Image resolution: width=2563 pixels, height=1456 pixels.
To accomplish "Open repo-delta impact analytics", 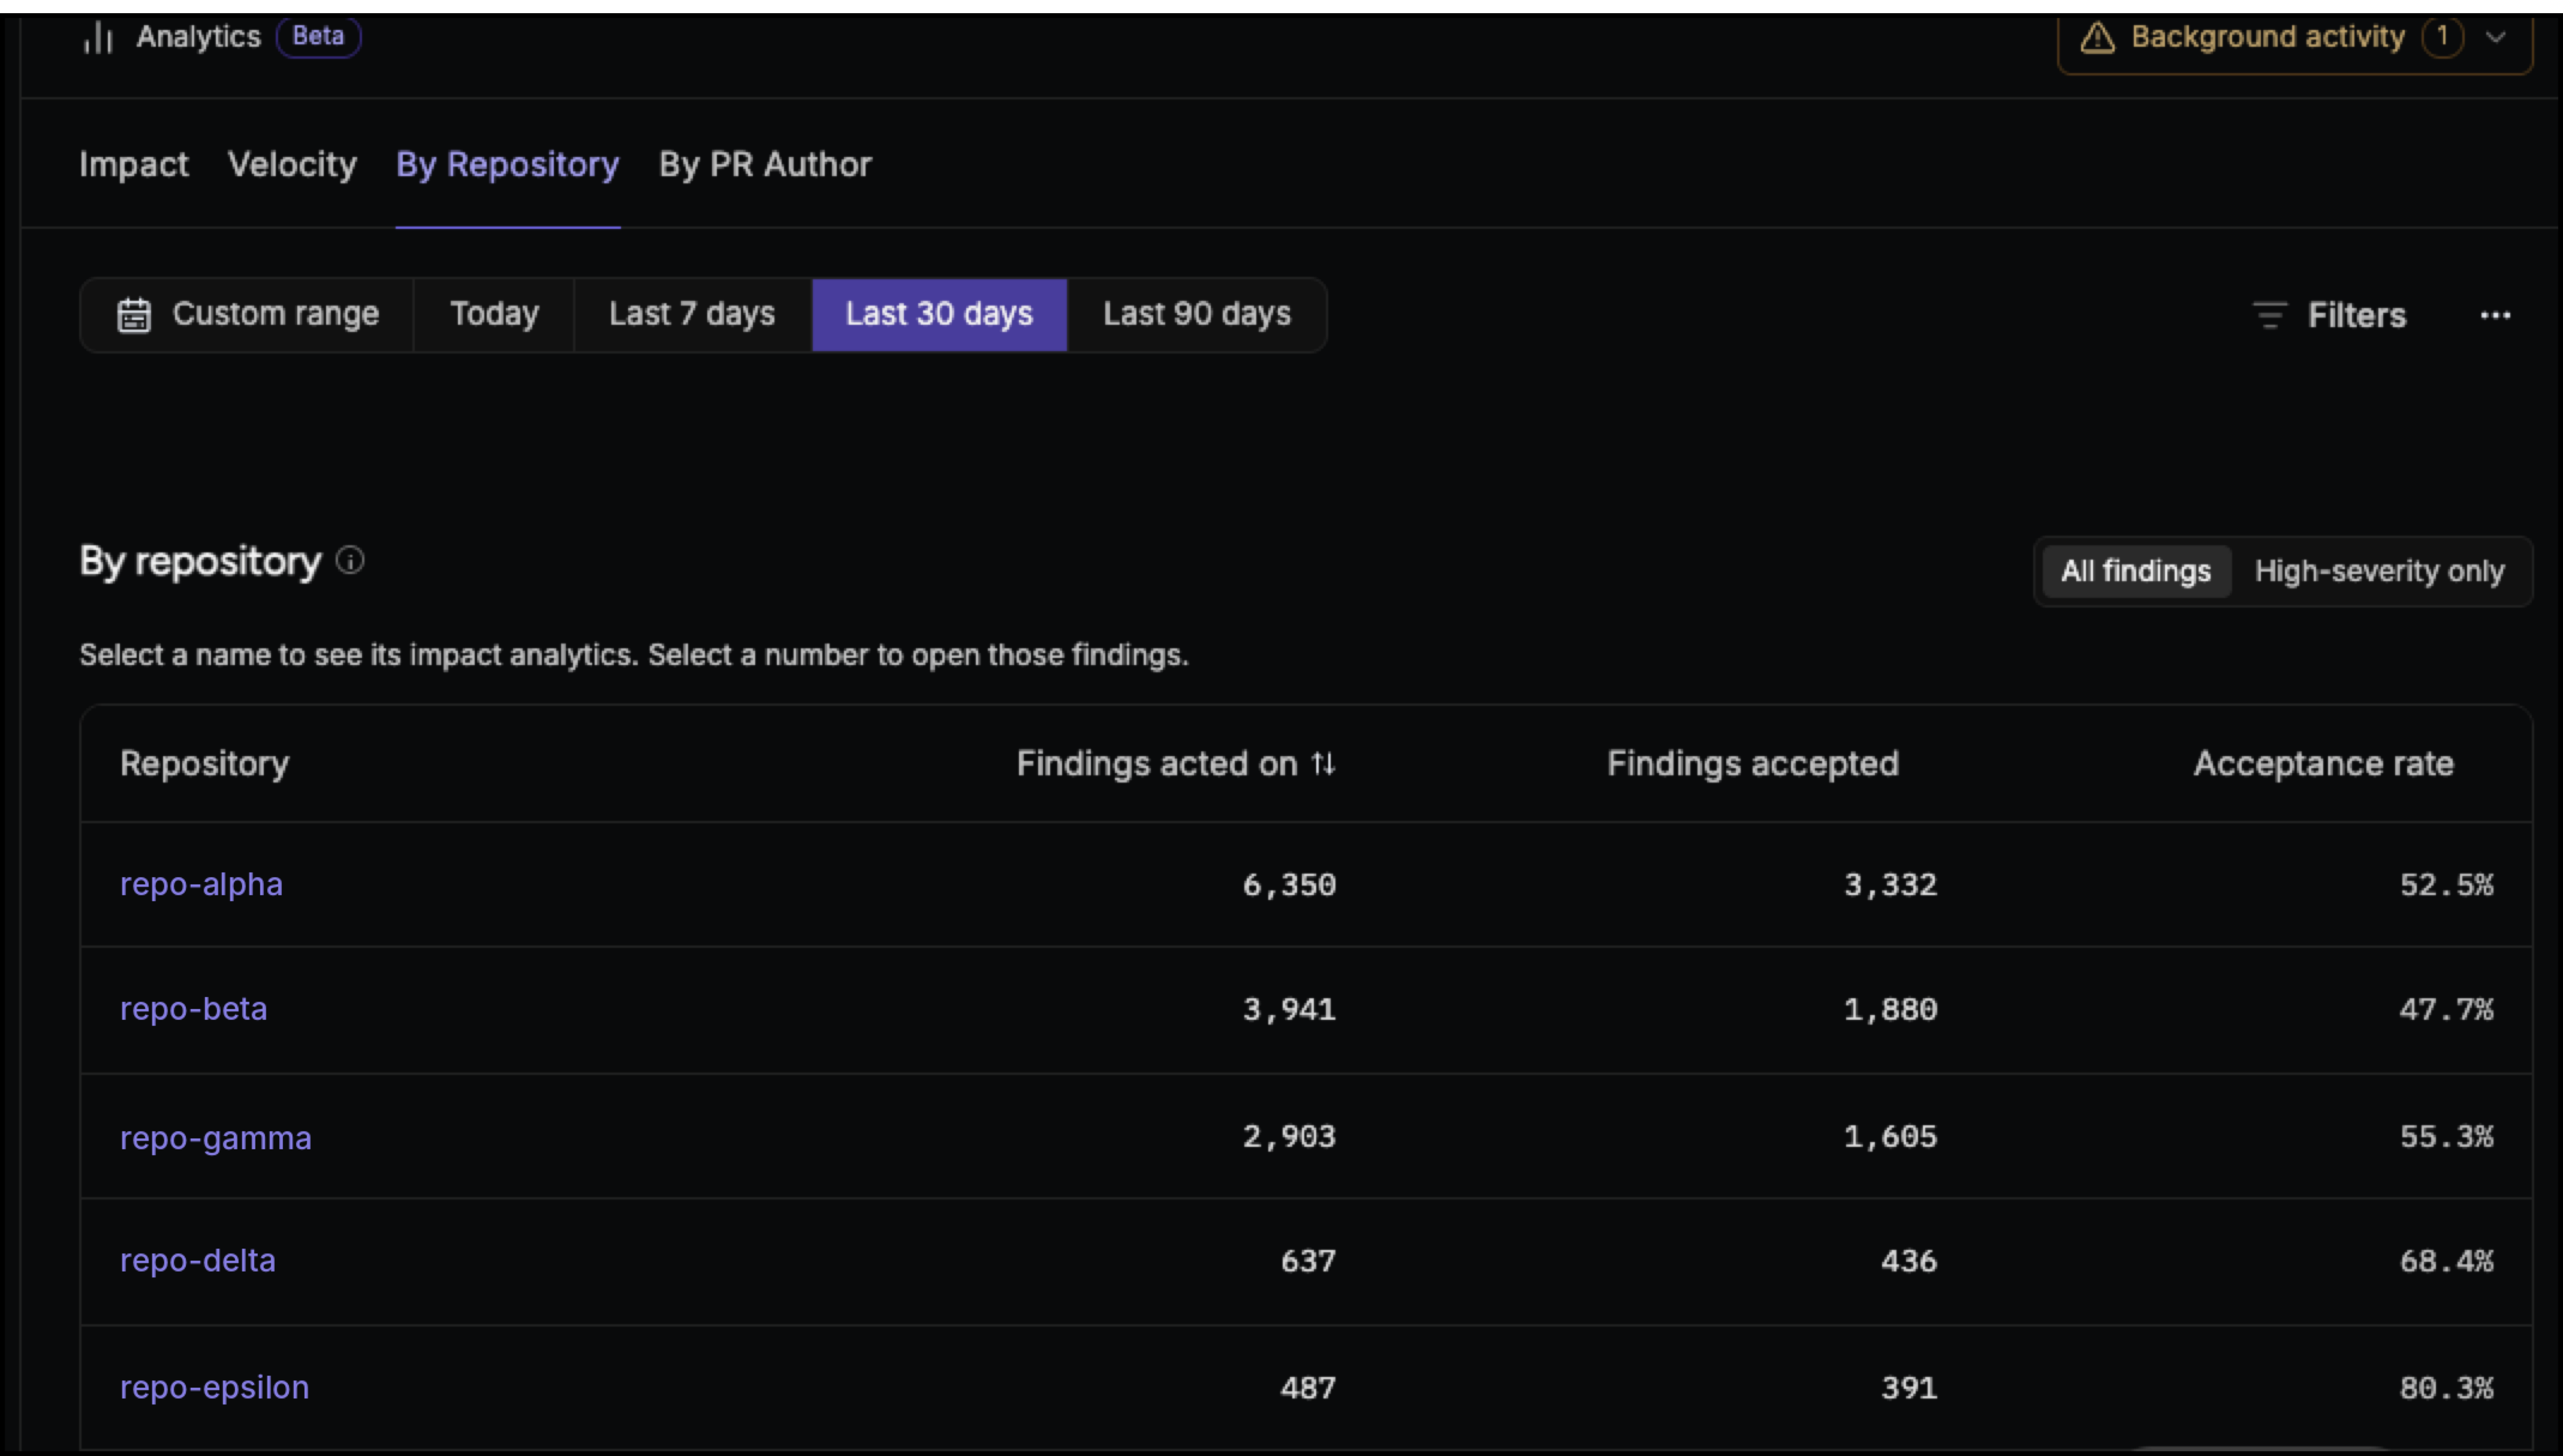I will [x=197, y=1260].
